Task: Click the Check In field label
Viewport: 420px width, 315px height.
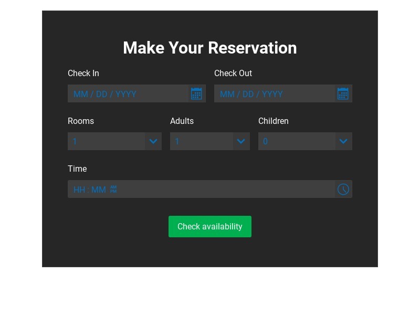Action: coord(83,73)
